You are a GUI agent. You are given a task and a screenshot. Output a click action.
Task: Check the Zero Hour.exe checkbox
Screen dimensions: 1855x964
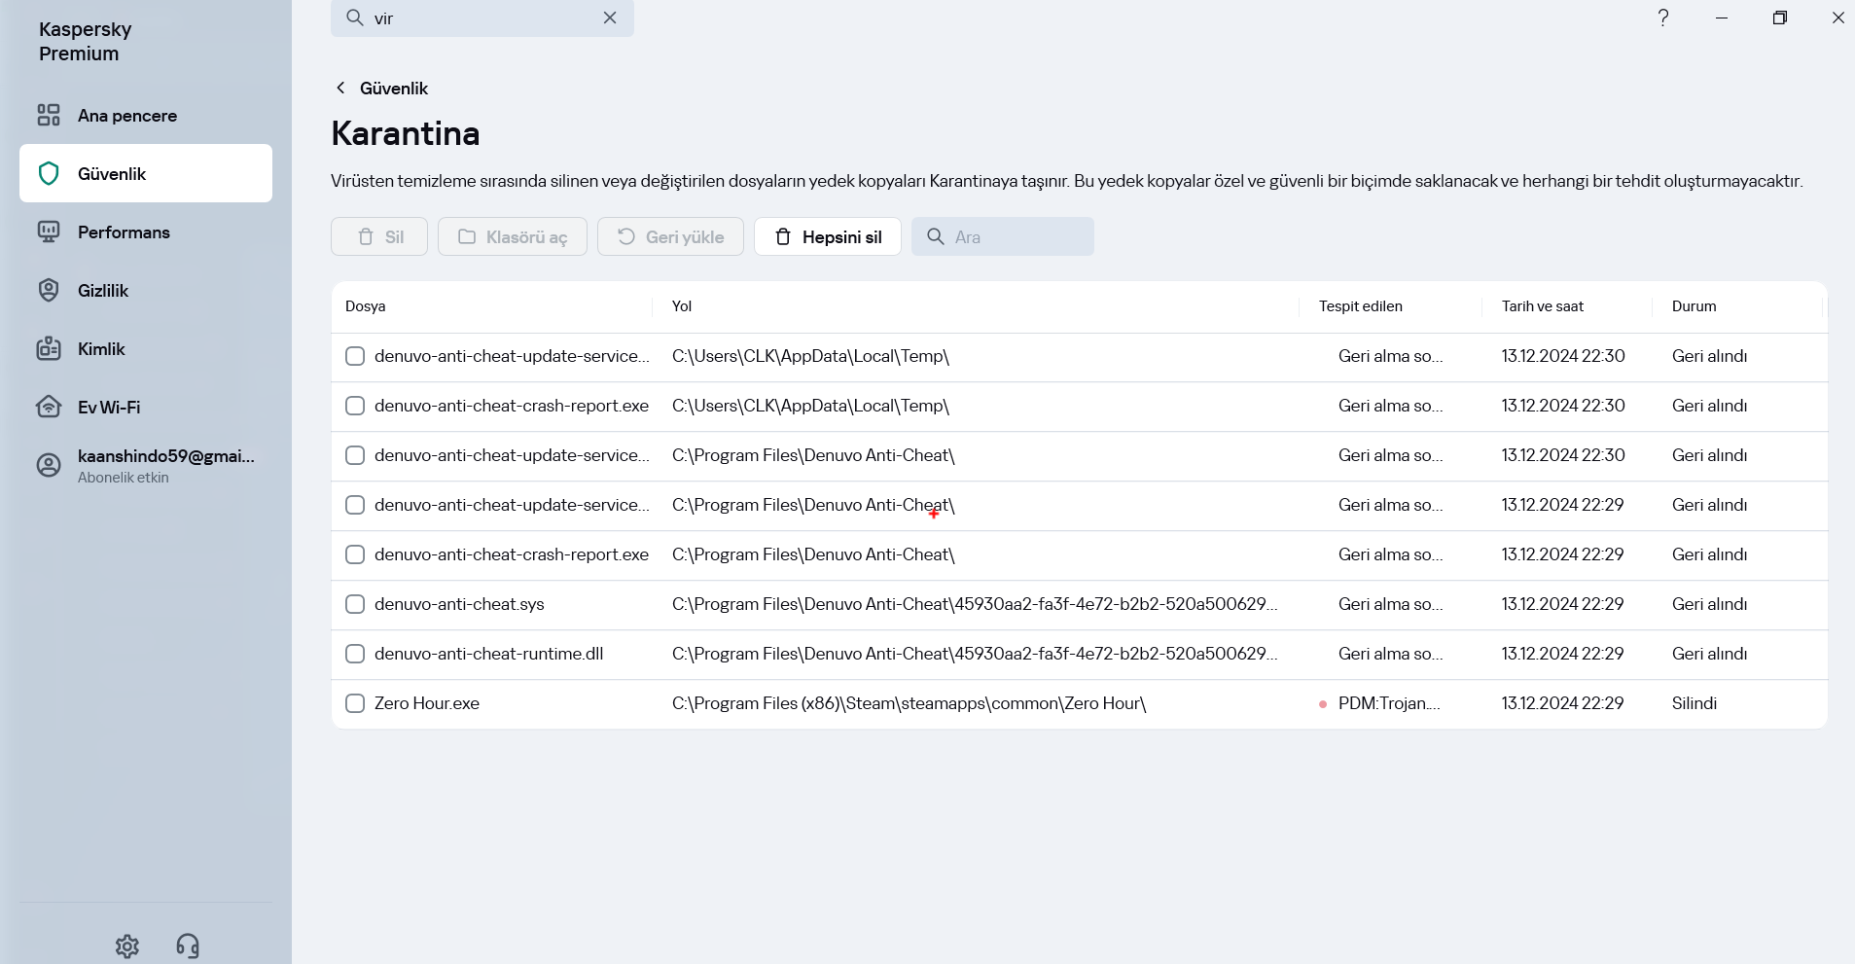click(x=355, y=703)
